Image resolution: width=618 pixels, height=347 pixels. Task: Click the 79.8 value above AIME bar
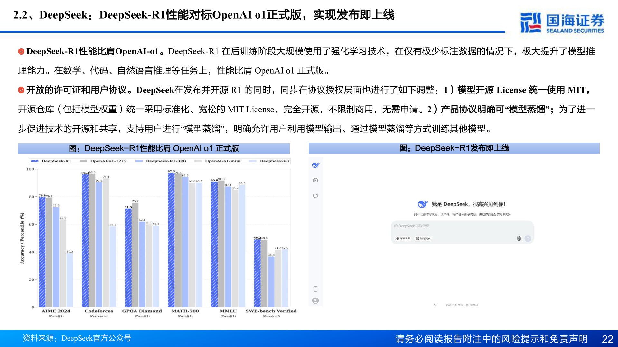[x=42, y=195]
